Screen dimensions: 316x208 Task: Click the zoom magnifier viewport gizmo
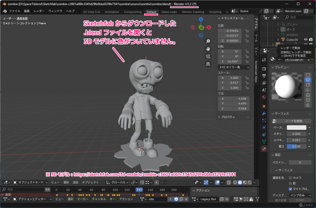[x=208, y=41]
